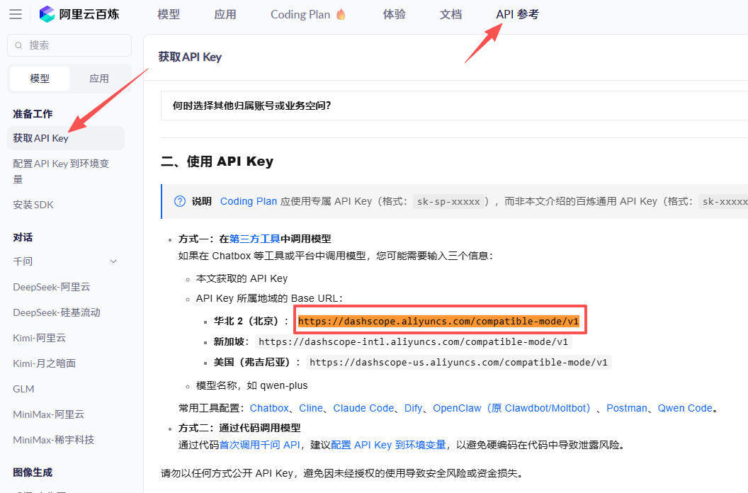Screen dimensions: 748x493
Task: Open Kimi-月之暗面 in the sidebar
Action: click(x=45, y=363)
